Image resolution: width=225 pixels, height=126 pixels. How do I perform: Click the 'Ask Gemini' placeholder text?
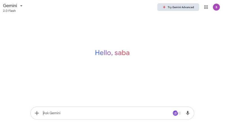click(52, 113)
